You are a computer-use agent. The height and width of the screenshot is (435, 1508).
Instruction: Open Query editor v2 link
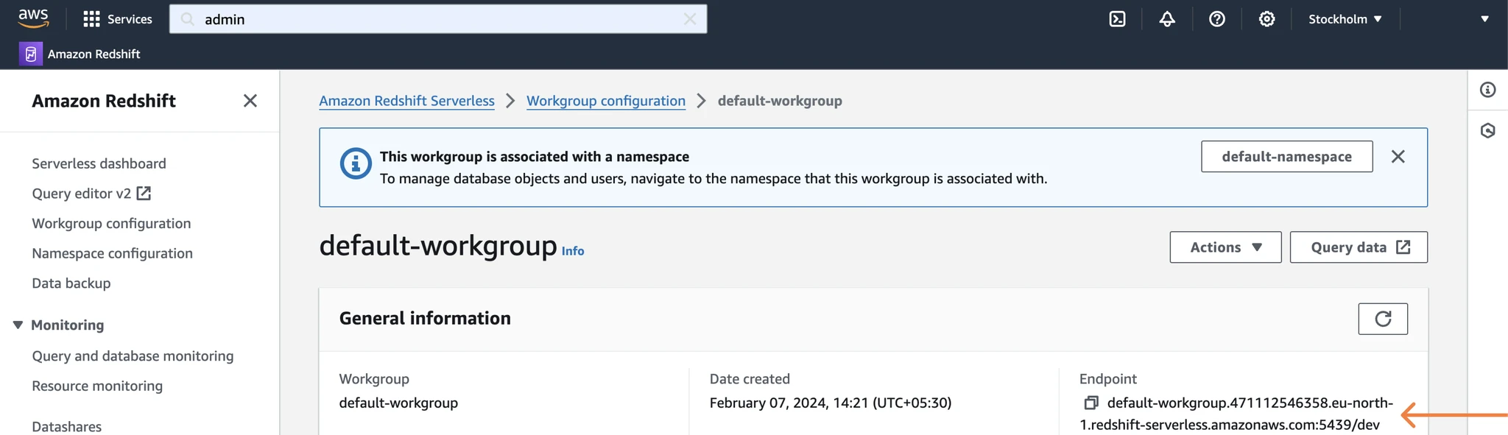(x=91, y=194)
